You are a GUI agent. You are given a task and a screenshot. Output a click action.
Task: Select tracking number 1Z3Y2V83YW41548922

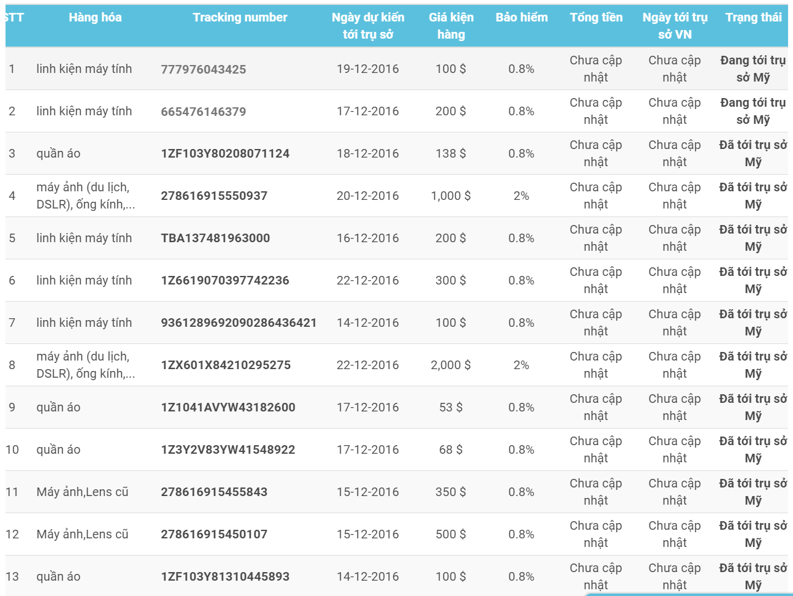tap(228, 449)
